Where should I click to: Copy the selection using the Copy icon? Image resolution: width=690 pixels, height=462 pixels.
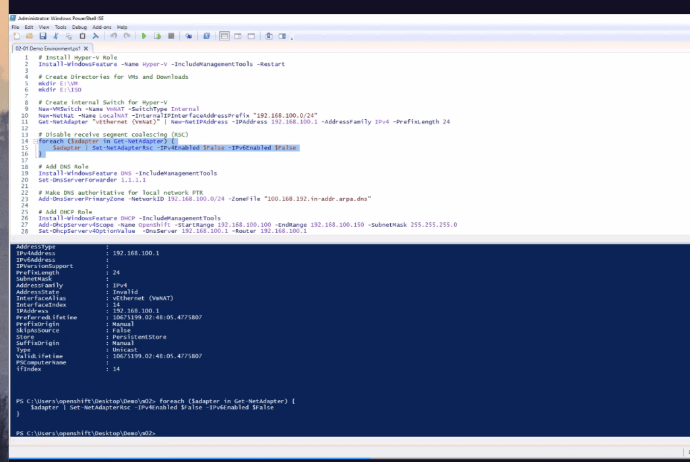pyautogui.click(x=69, y=36)
